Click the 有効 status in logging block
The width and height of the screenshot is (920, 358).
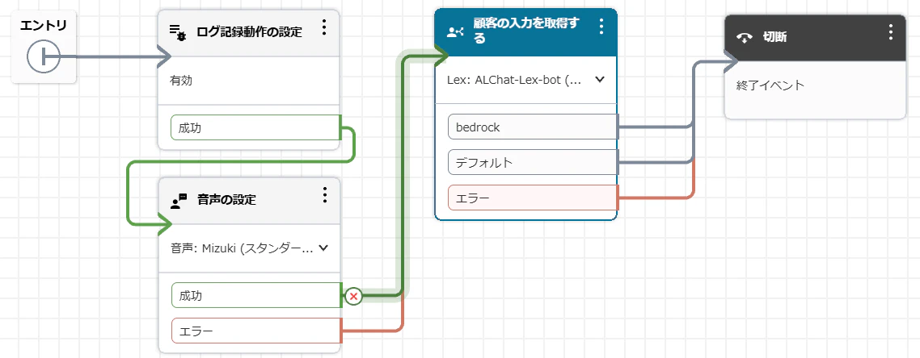point(181,81)
